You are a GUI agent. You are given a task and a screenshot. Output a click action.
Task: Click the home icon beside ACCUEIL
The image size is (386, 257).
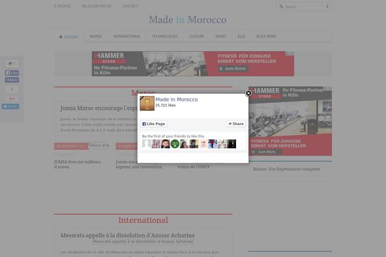click(x=61, y=37)
